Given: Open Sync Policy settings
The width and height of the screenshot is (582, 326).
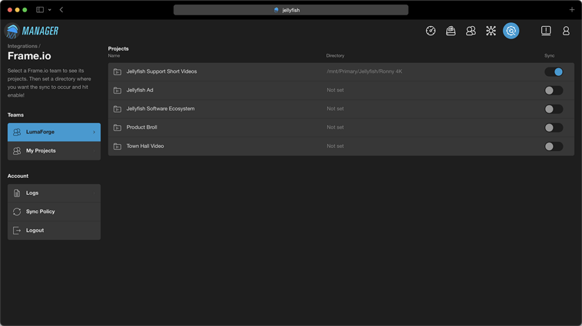Looking at the screenshot, I should click(x=54, y=212).
